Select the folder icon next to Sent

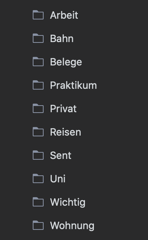(38, 155)
